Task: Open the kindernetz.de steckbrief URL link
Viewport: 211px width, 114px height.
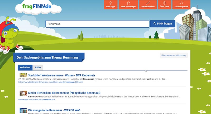Action: tap(50, 82)
